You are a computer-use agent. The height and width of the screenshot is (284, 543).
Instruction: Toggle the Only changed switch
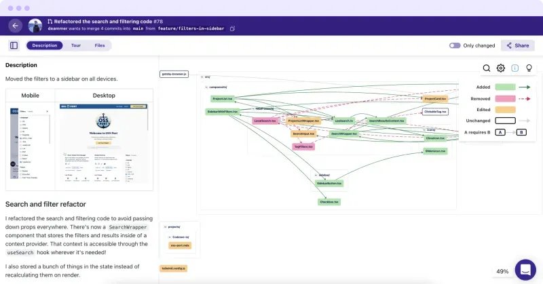click(x=455, y=45)
